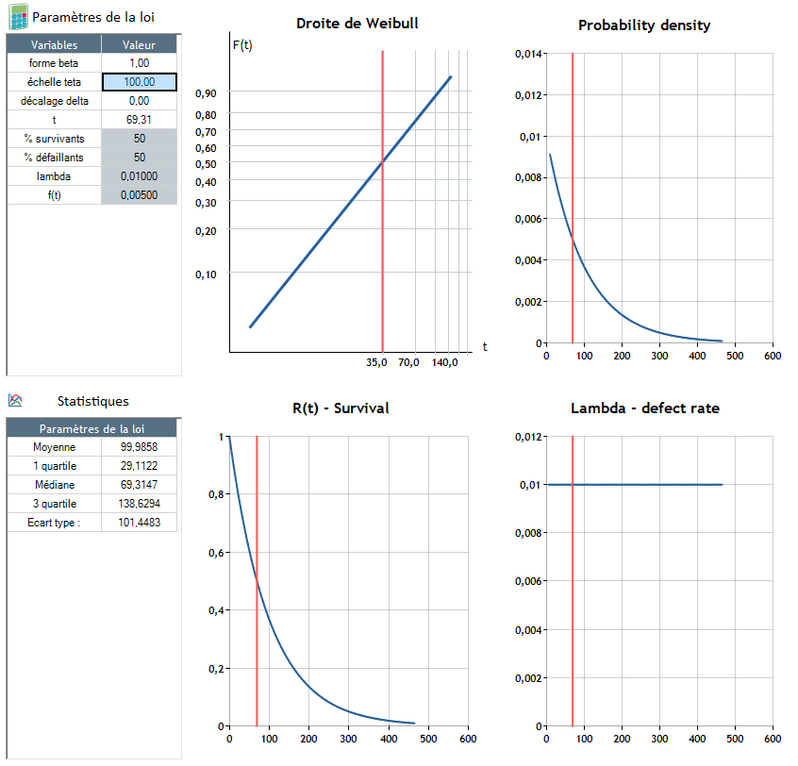
Task: Select the échelle teta value field 100,00
Action: [139, 82]
